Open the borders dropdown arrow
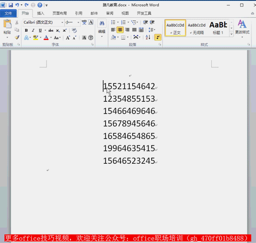This screenshot has width=256, height=243. (128, 37)
